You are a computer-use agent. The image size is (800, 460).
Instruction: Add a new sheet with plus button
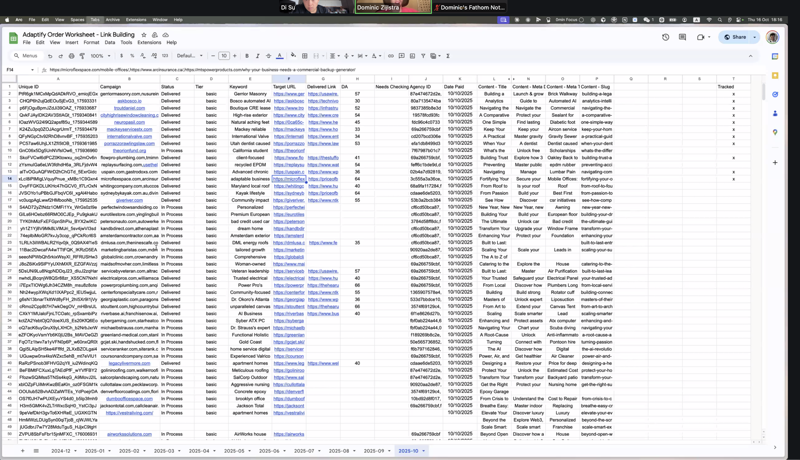tap(23, 451)
